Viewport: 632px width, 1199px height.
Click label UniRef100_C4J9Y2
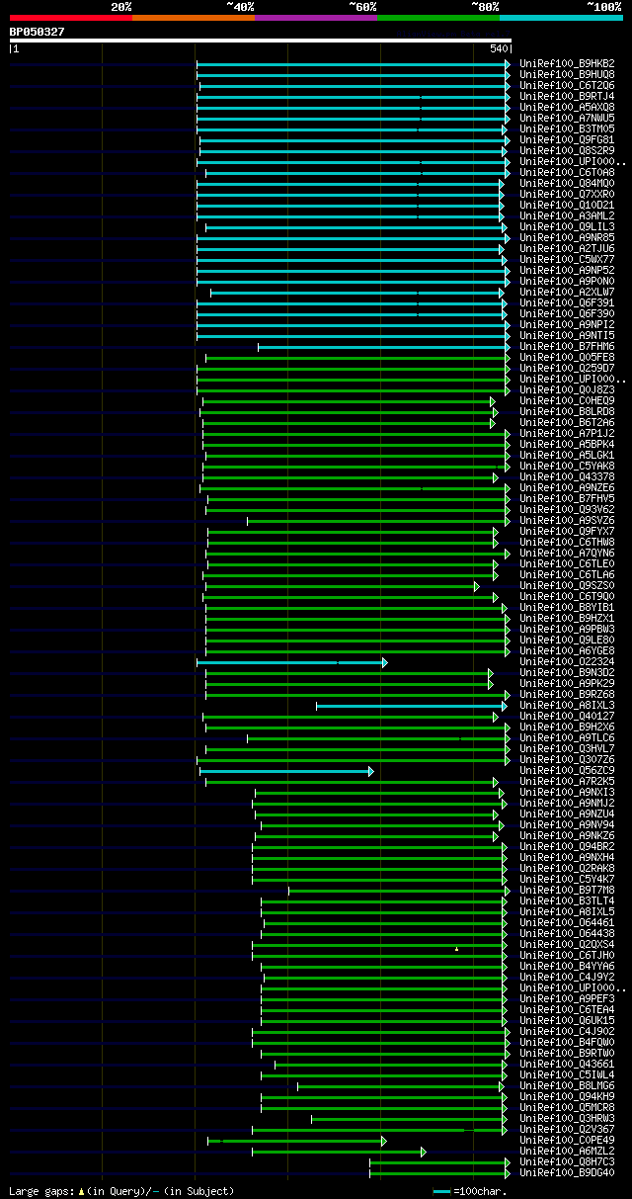(567, 977)
